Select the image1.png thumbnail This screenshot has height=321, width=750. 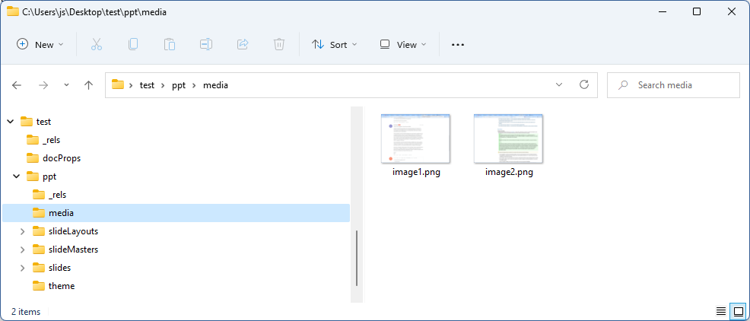415,138
